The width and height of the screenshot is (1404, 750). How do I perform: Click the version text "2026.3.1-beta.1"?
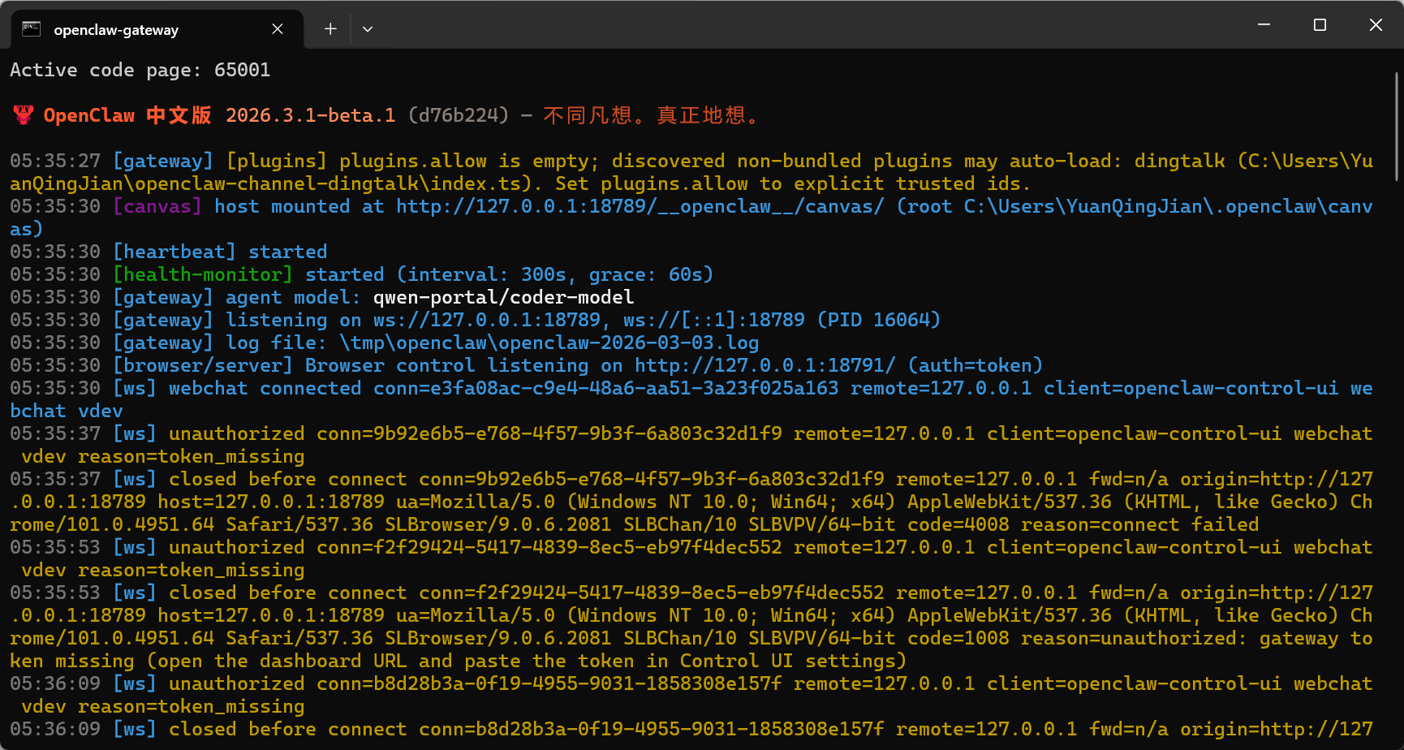(311, 115)
